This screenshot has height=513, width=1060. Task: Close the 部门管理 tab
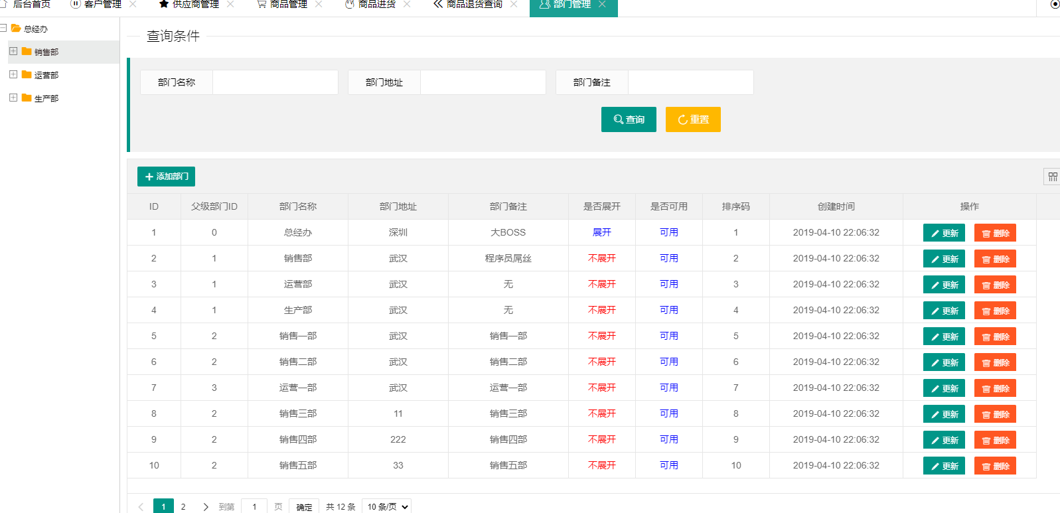click(x=602, y=4)
